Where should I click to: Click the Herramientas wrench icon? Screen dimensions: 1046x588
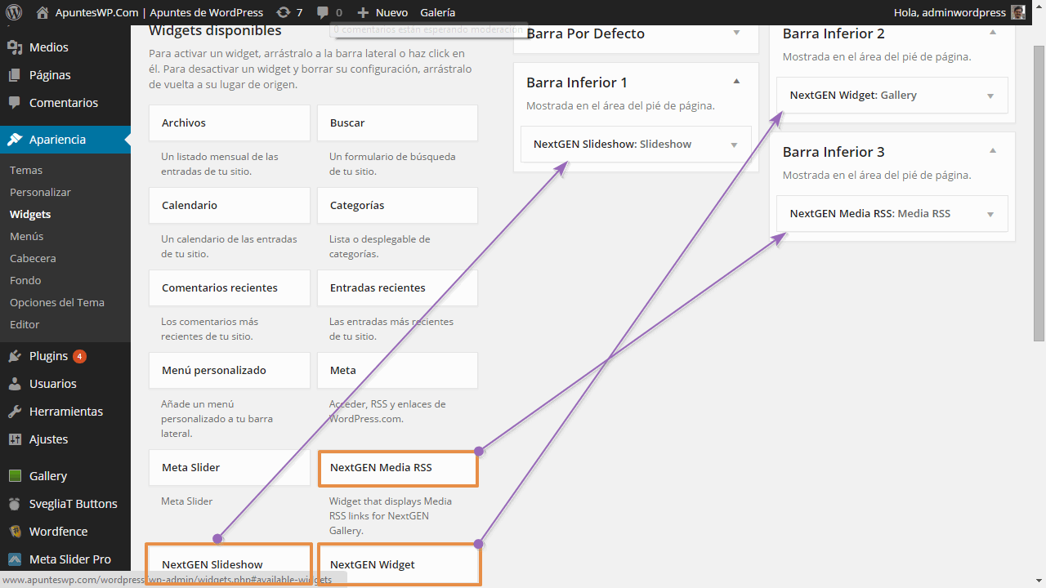15,412
